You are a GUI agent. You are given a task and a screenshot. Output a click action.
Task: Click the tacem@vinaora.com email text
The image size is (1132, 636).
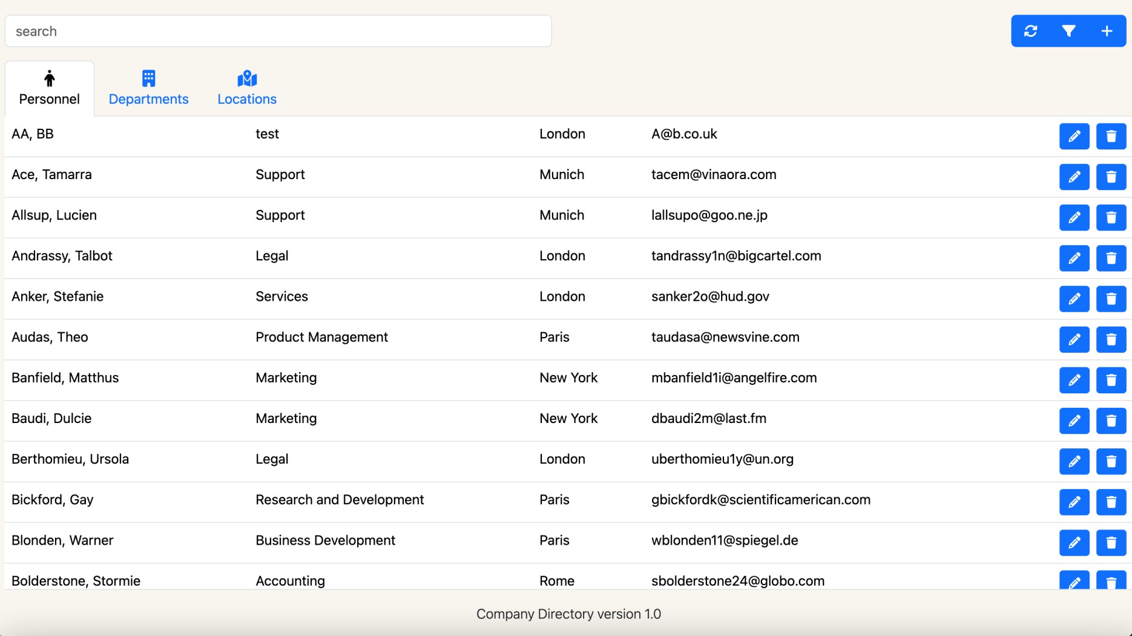(714, 175)
